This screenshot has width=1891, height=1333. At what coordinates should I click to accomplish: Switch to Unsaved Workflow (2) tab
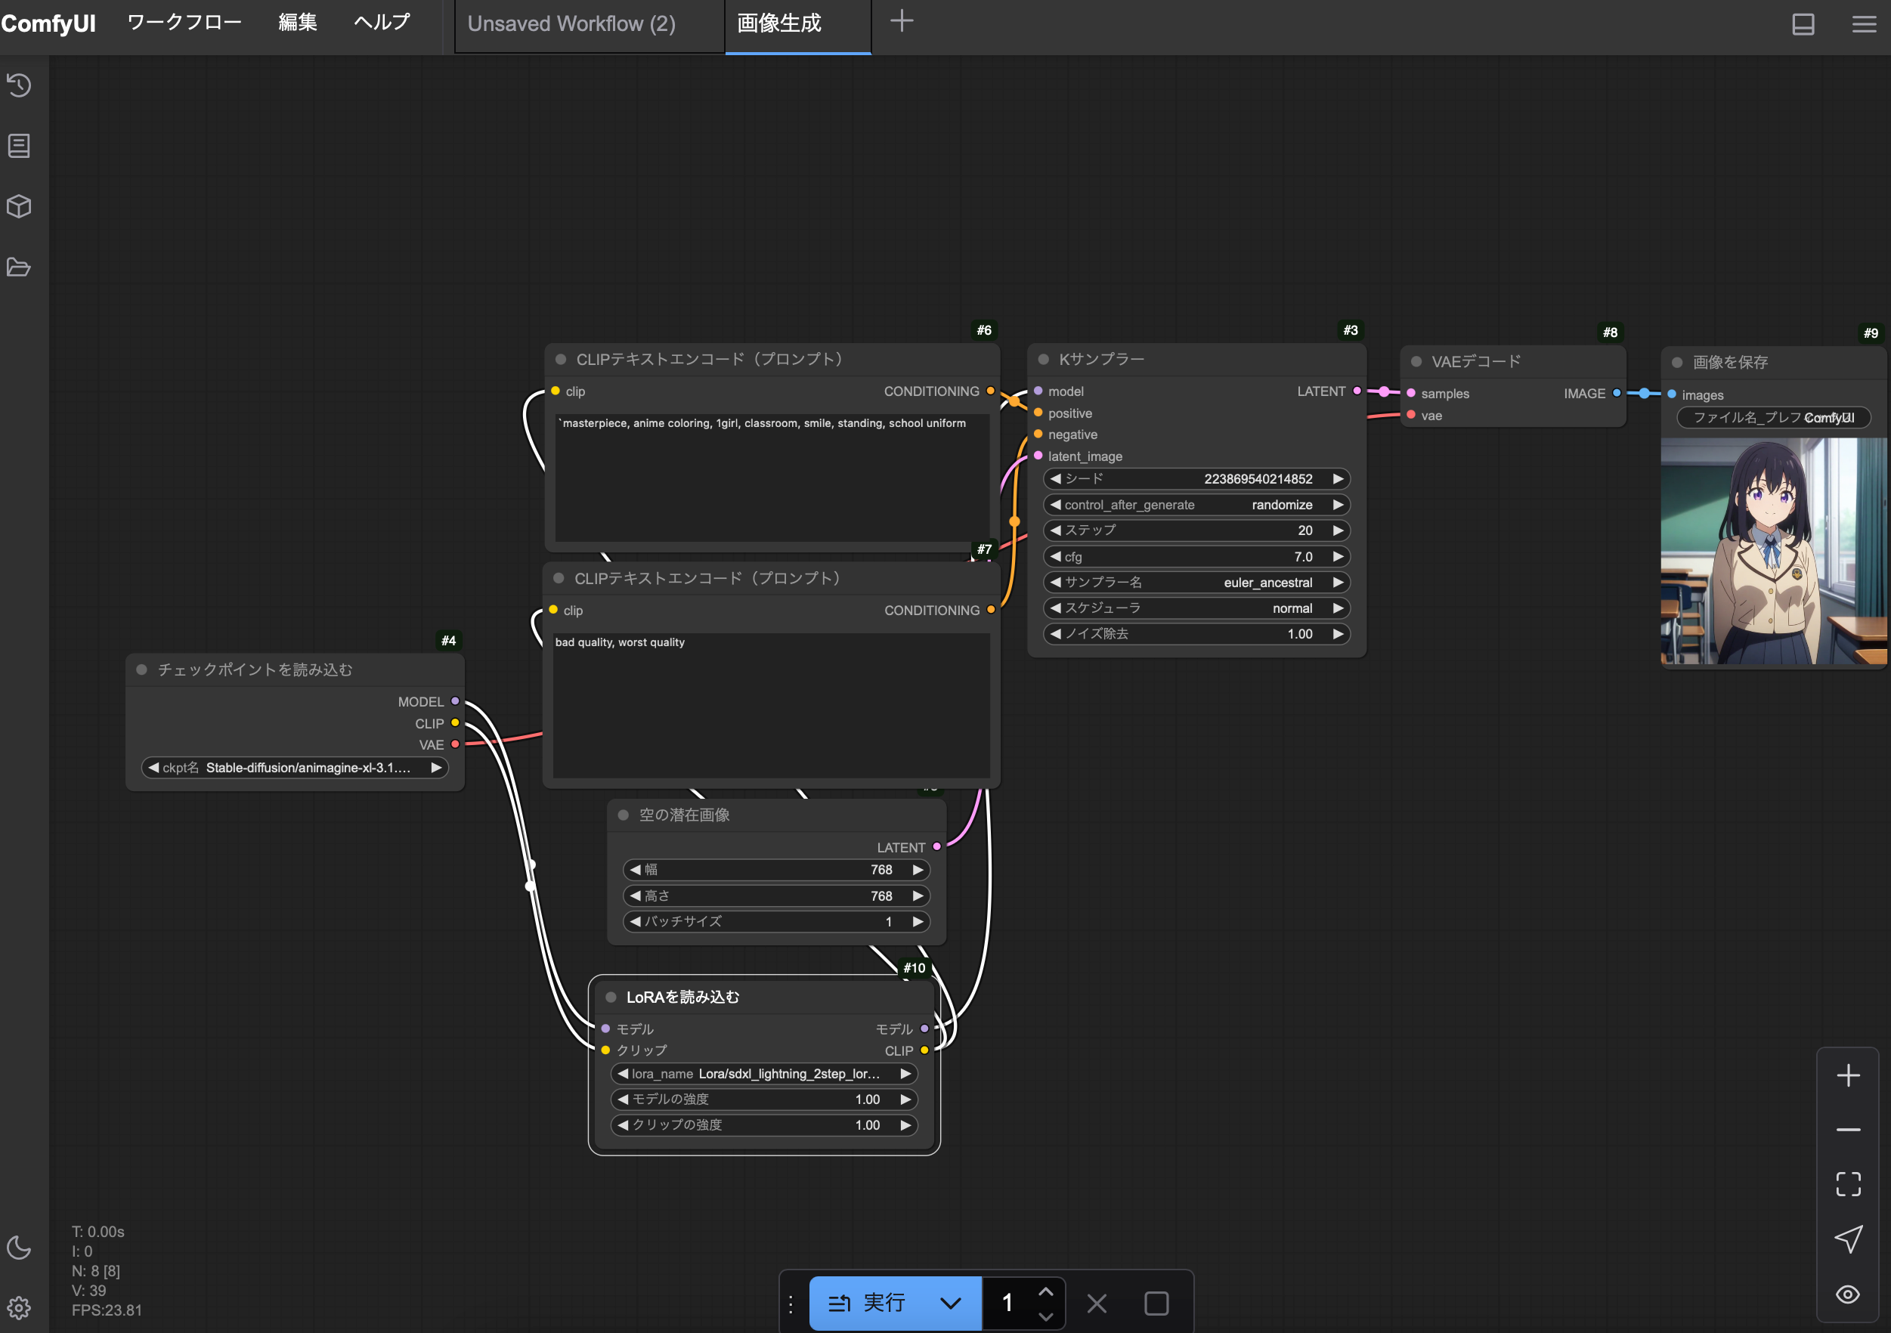tap(571, 24)
